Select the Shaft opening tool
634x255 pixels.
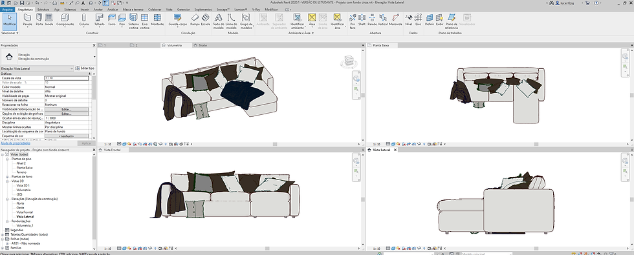[362, 20]
